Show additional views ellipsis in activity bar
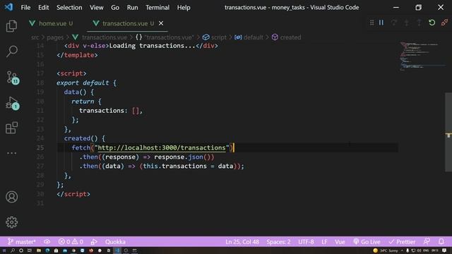Screen dimensions: 452x254 [x=11, y=153]
